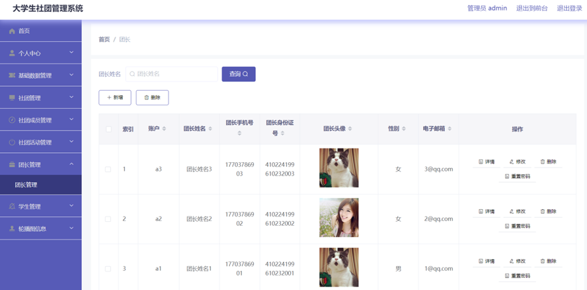Image resolution: width=587 pixels, height=290 pixels.
Task: Open 详情 for row a3
Action: click(487, 162)
